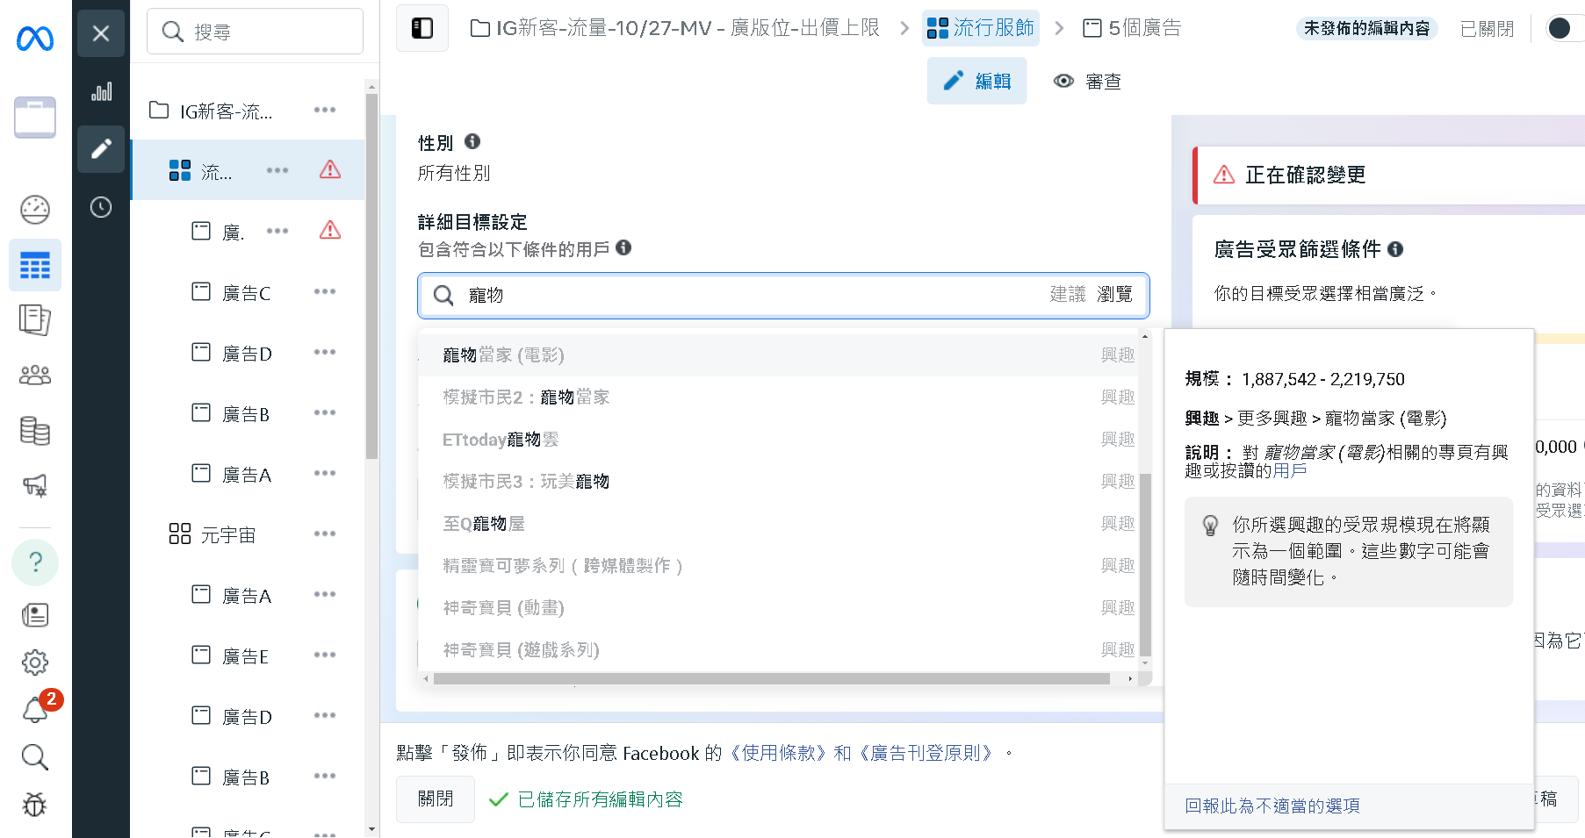Click the Meta logo icon
This screenshot has height=838, width=1585.
pyautogui.click(x=35, y=38)
